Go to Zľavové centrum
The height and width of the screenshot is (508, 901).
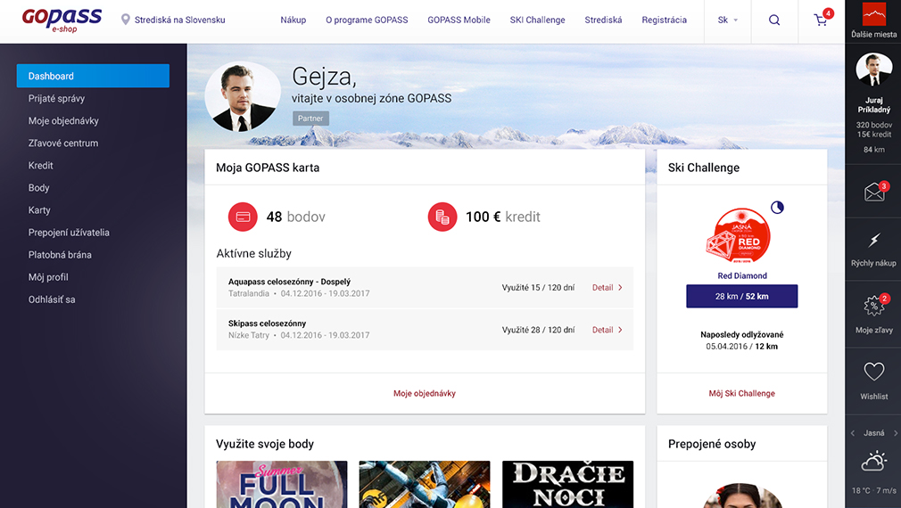[x=63, y=143]
